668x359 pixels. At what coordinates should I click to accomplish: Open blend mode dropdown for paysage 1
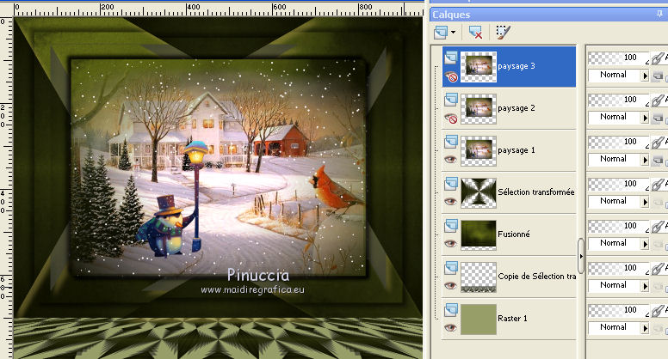[x=645, y=160]
